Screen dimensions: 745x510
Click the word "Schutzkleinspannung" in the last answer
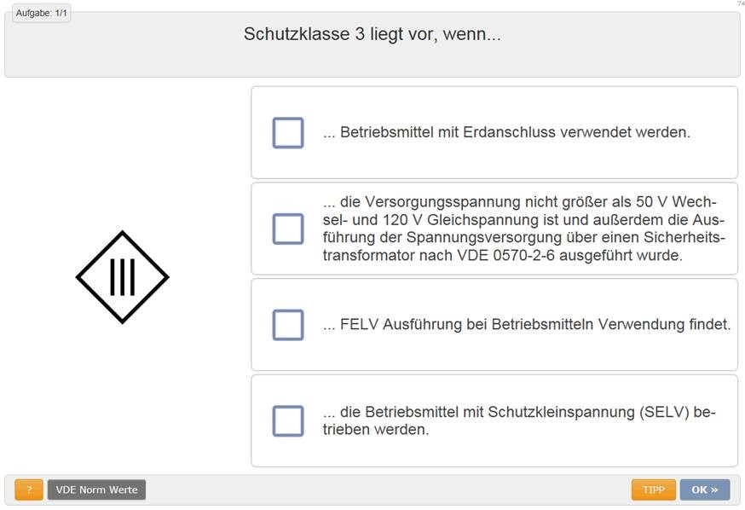click(x=560, y=412)
